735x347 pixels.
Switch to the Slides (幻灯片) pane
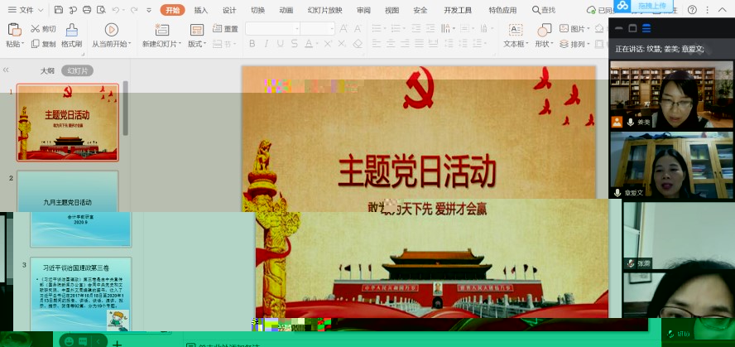77,70
